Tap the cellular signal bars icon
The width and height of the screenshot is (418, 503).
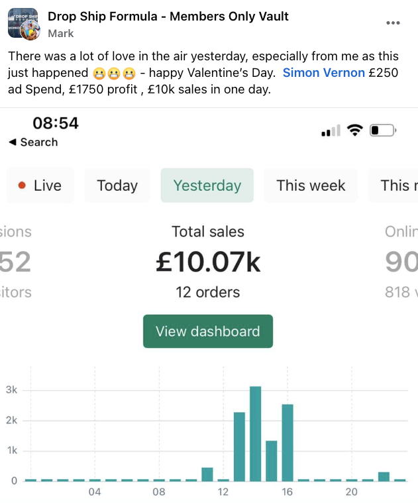(331, 131)
